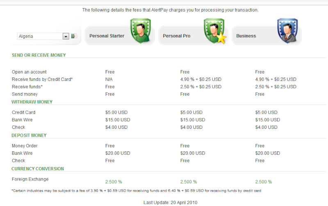Viewport: 328px width, 206px height.
Task: Click the Personal Starter green shield icon
Action: click(x=141, y=30)
